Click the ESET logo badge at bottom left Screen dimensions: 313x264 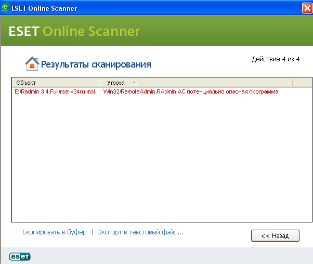20,256
